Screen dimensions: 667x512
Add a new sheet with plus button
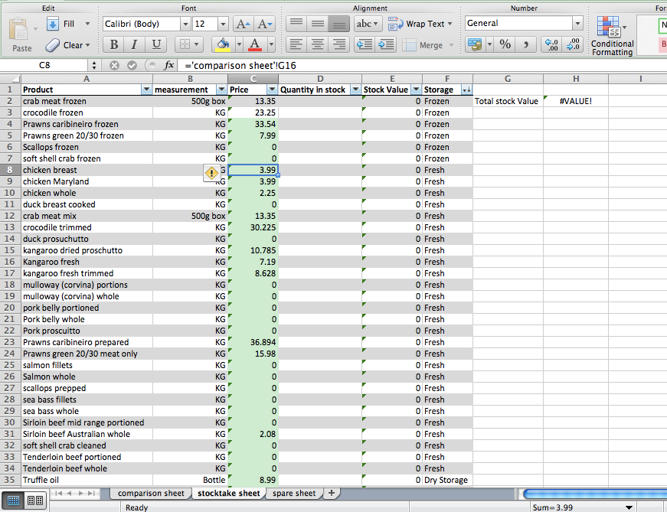(x=332, y=494)
